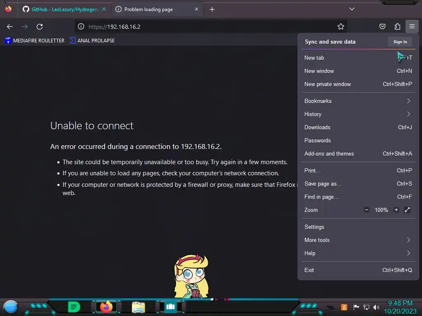Exit Firefox via the Exit entry
This screenshot has height=316, width=422.
358,270
